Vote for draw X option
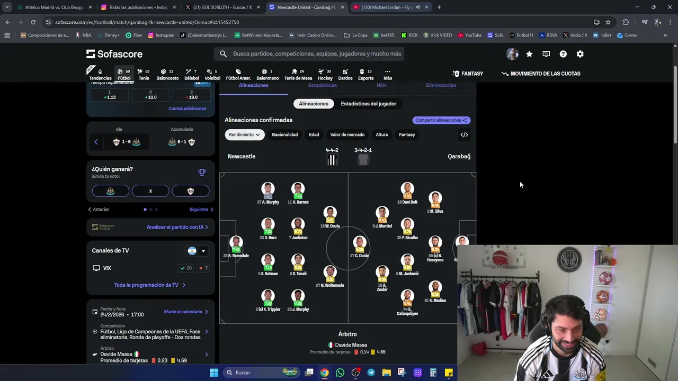Image resolution: width=678 pixels, height=381 pixels. [150, 191]
